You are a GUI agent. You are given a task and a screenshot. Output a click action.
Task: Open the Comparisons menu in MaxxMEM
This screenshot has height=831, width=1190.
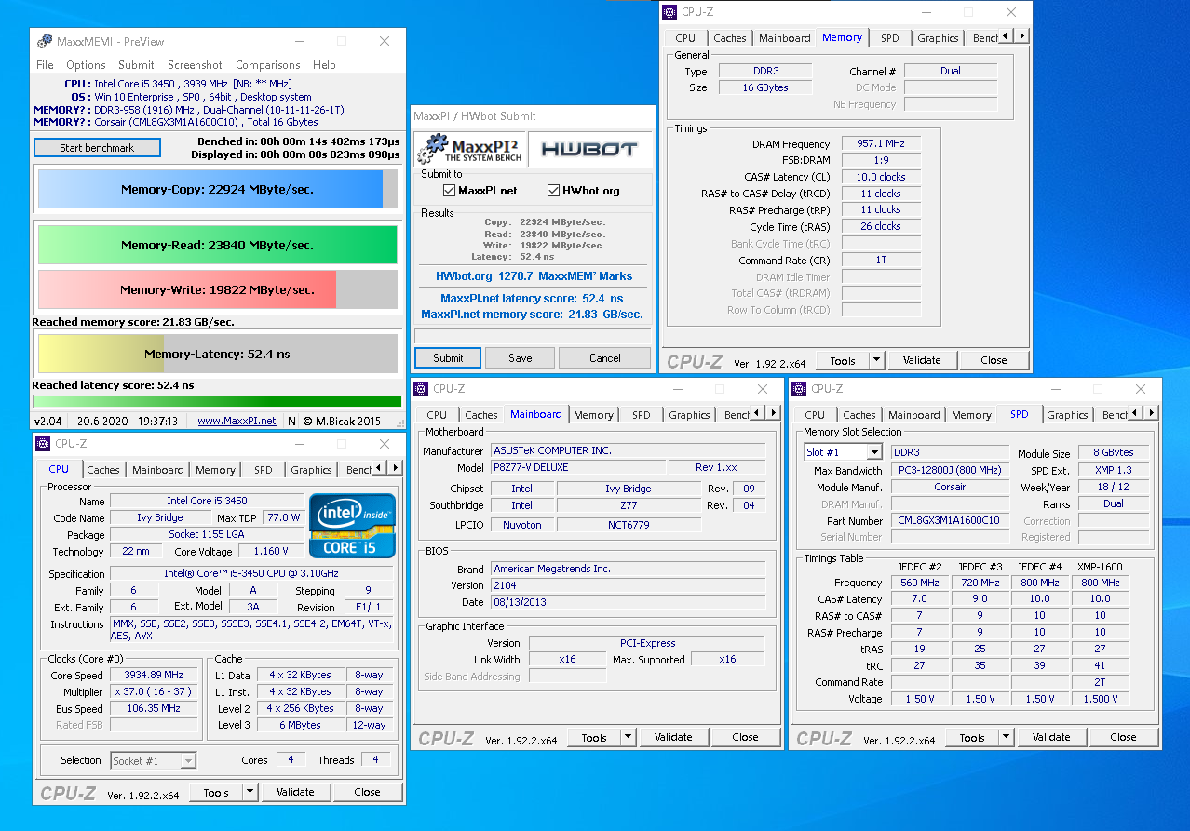[x=268, y=65]
